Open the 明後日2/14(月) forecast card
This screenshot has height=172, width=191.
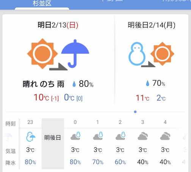coord(151,59)
